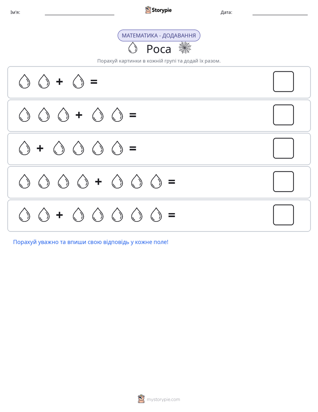
Task: Click the blue instruction text below exercises
Action: click(x=91, y=242)
